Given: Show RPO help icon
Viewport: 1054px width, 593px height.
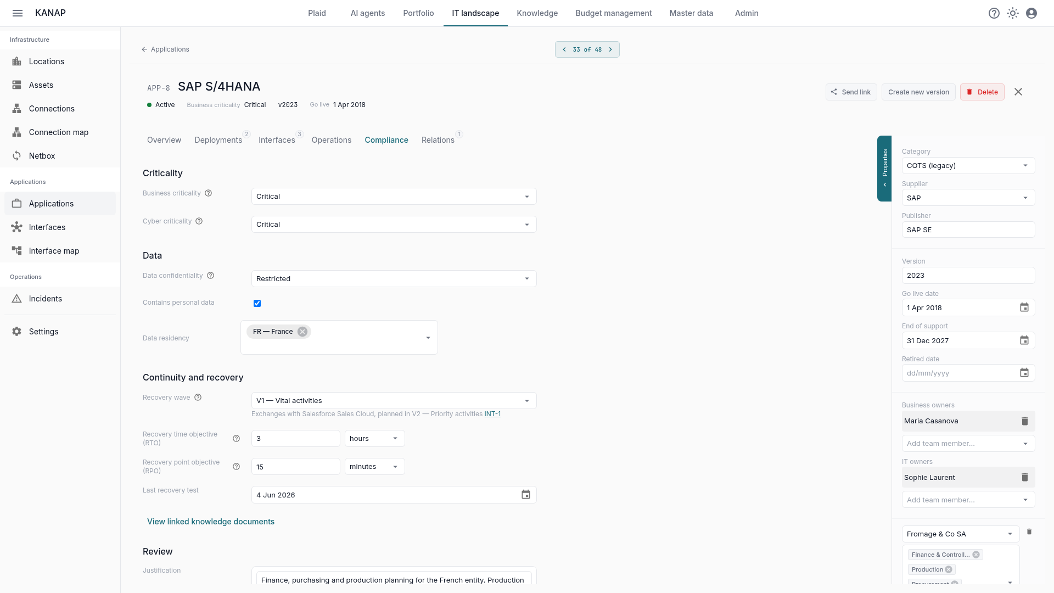Looking at the screenshot, I should pos(237,467).
